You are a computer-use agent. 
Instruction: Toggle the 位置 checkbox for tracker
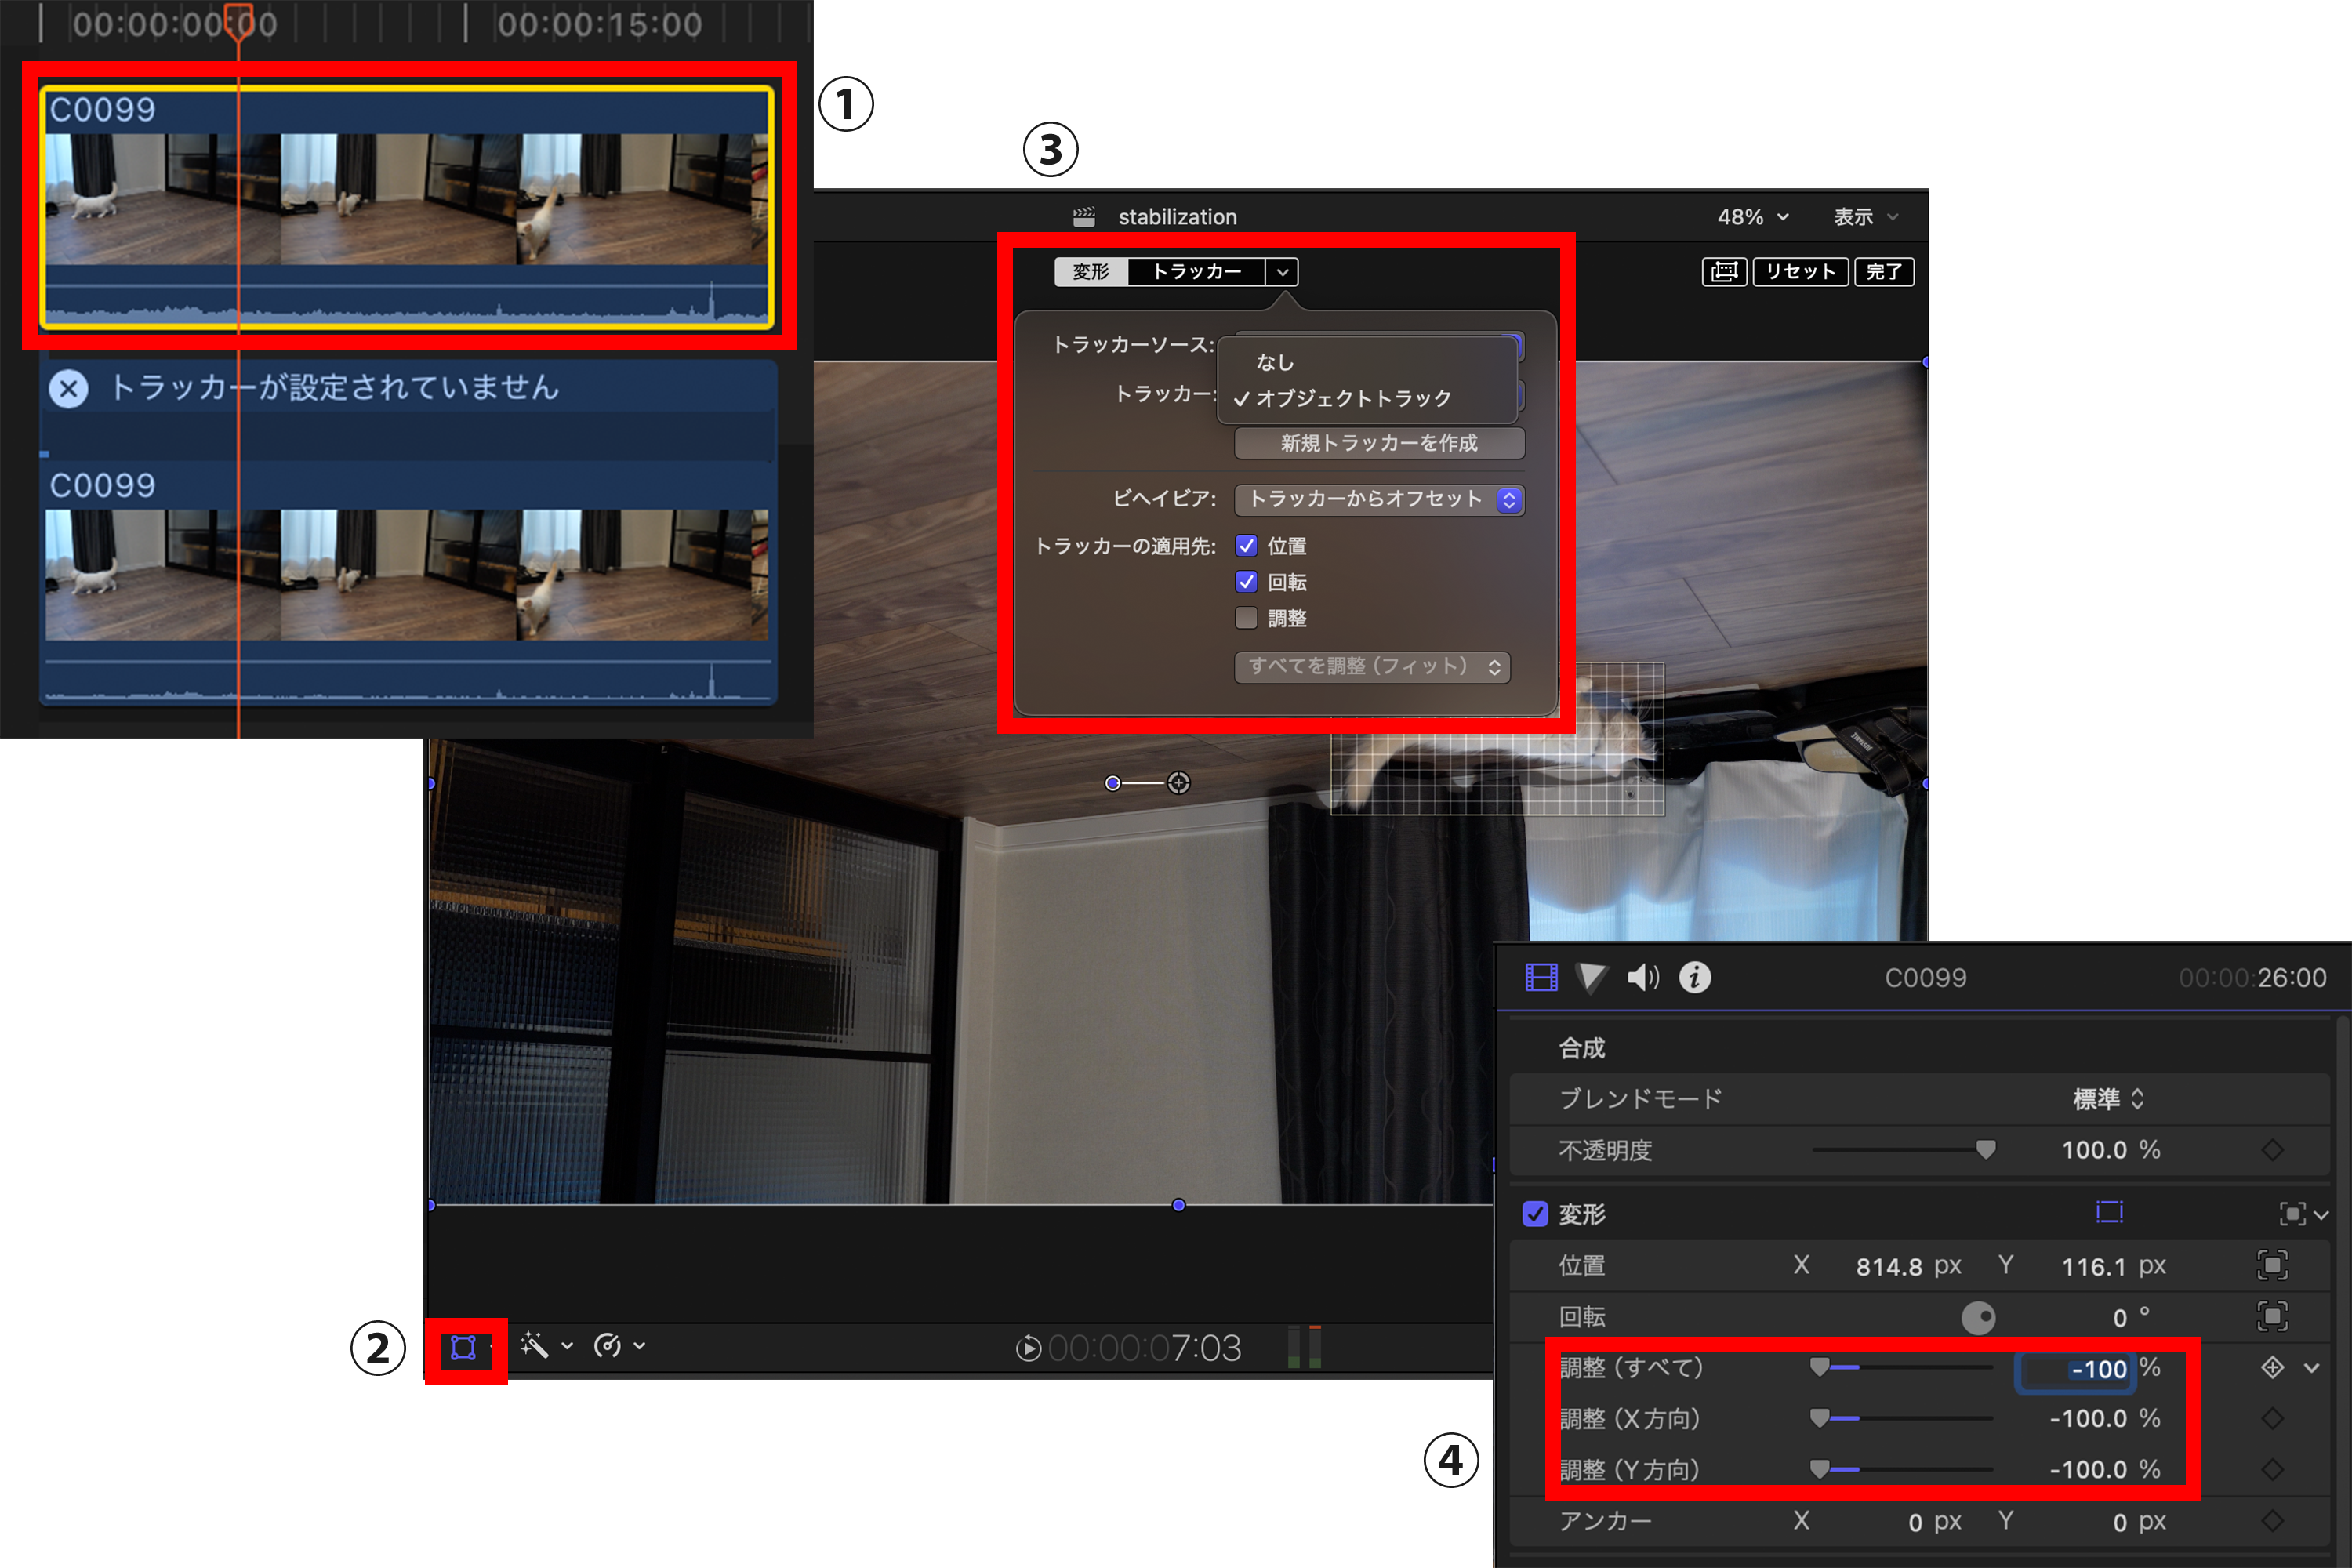[x=1246, y=546]
